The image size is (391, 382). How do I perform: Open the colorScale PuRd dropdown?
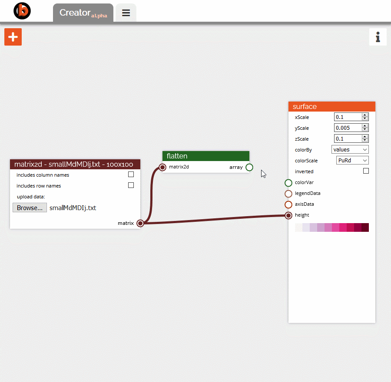click(x=352, y=160)
